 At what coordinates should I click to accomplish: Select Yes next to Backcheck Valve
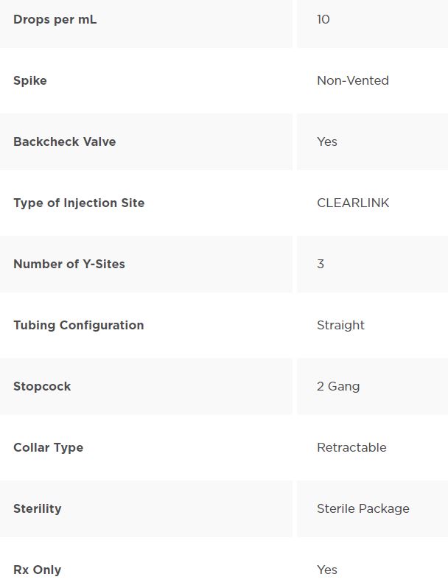click(x=326, y=141)
